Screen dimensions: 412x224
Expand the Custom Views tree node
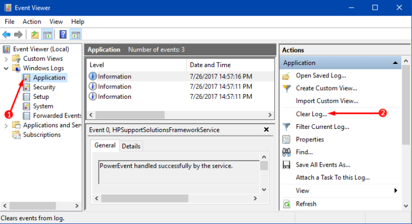point(6,59)
